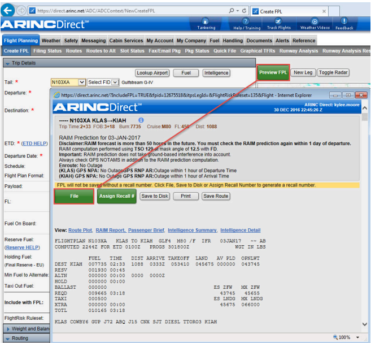Screen dimensions: 371x343
Task: Open the ETD HELP link
Action: tap(34, 144)
